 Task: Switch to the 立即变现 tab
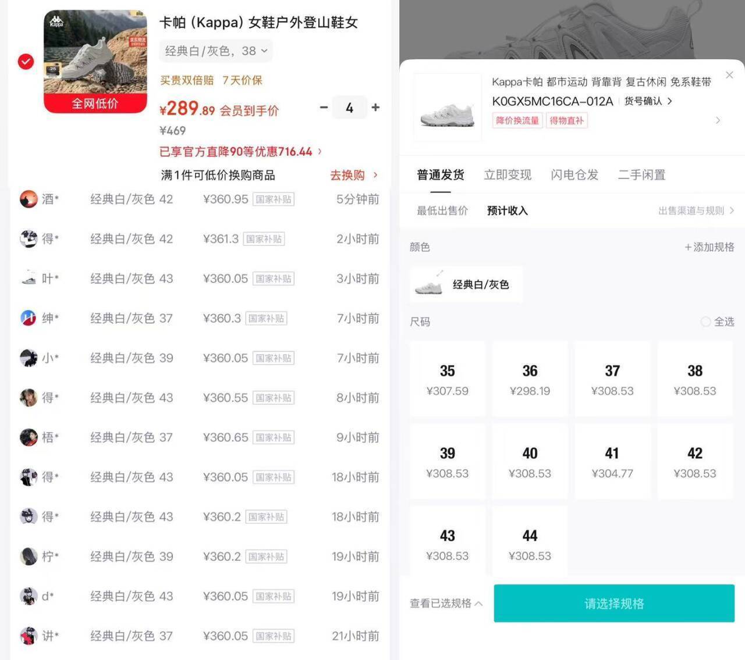click(508, 175)
